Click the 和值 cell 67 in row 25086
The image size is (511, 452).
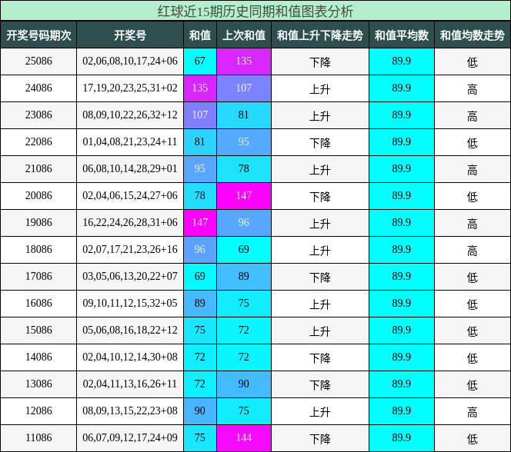coord(200,61)
